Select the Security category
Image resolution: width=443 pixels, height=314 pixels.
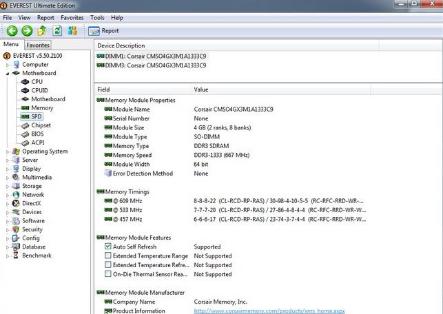(32, 229)
